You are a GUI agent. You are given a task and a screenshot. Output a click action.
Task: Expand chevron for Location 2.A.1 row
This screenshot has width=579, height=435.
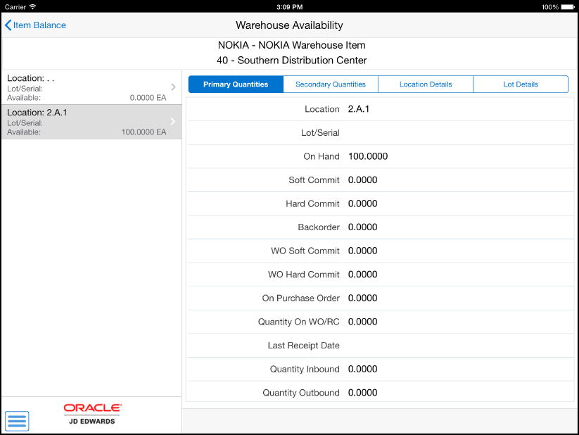pos(173,121)
